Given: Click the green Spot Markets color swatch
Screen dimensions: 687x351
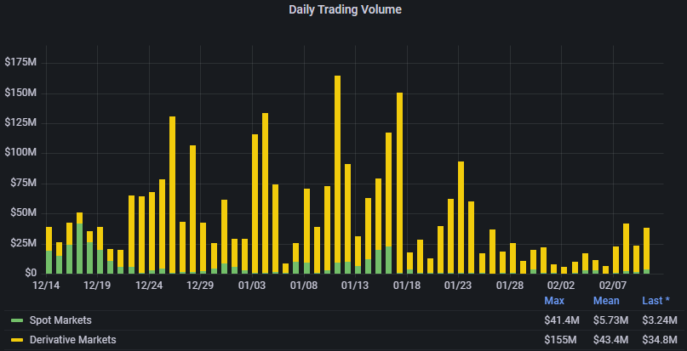Looking at the screenshot, I should coord(17,321).
